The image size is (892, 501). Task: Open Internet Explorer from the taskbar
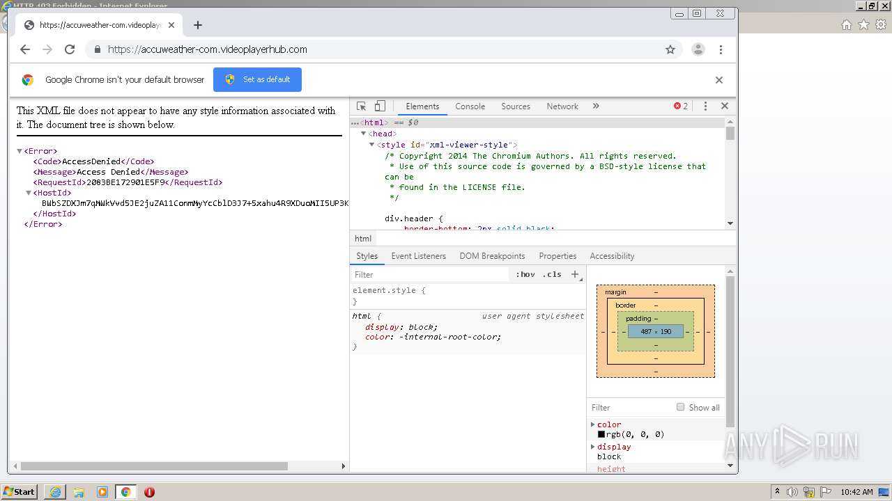pyautogui.click(x=55, y=492)
